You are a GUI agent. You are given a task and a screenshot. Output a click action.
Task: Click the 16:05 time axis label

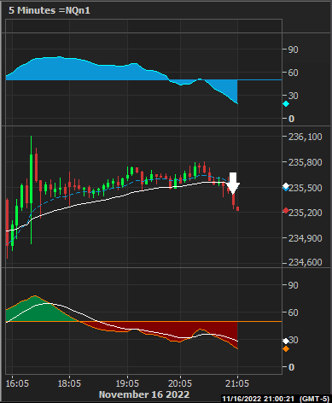(x=17, y=383)
